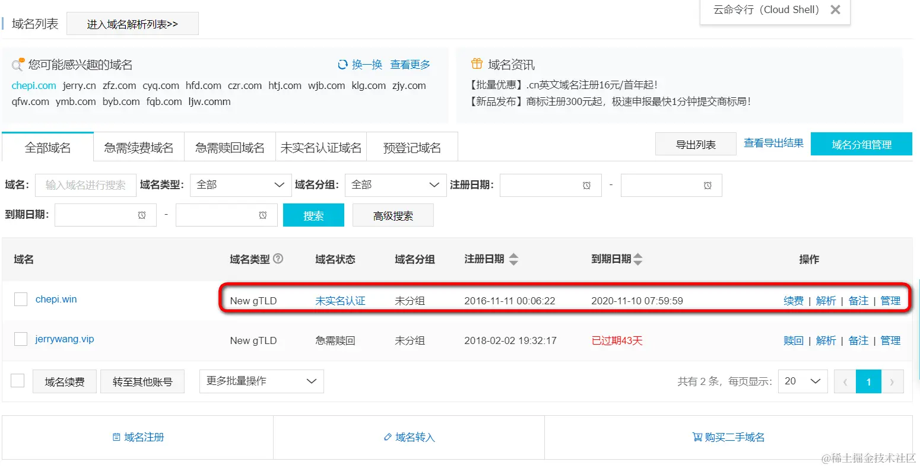Click the 已过期43天 expiry text

pos(617,340)
